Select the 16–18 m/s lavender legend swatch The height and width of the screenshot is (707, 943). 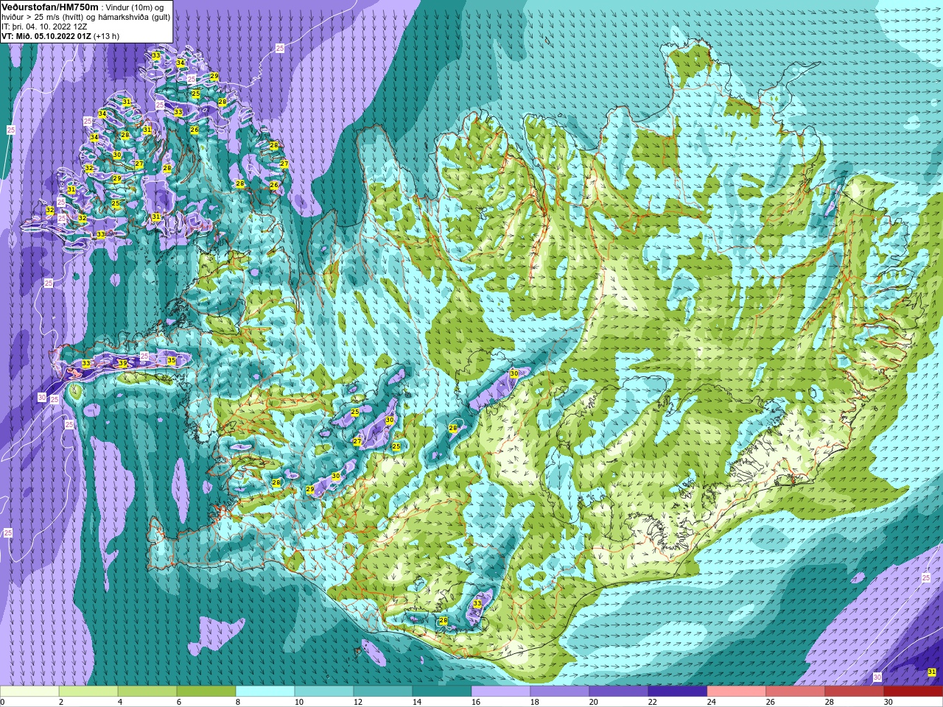[x=501, y=692]
